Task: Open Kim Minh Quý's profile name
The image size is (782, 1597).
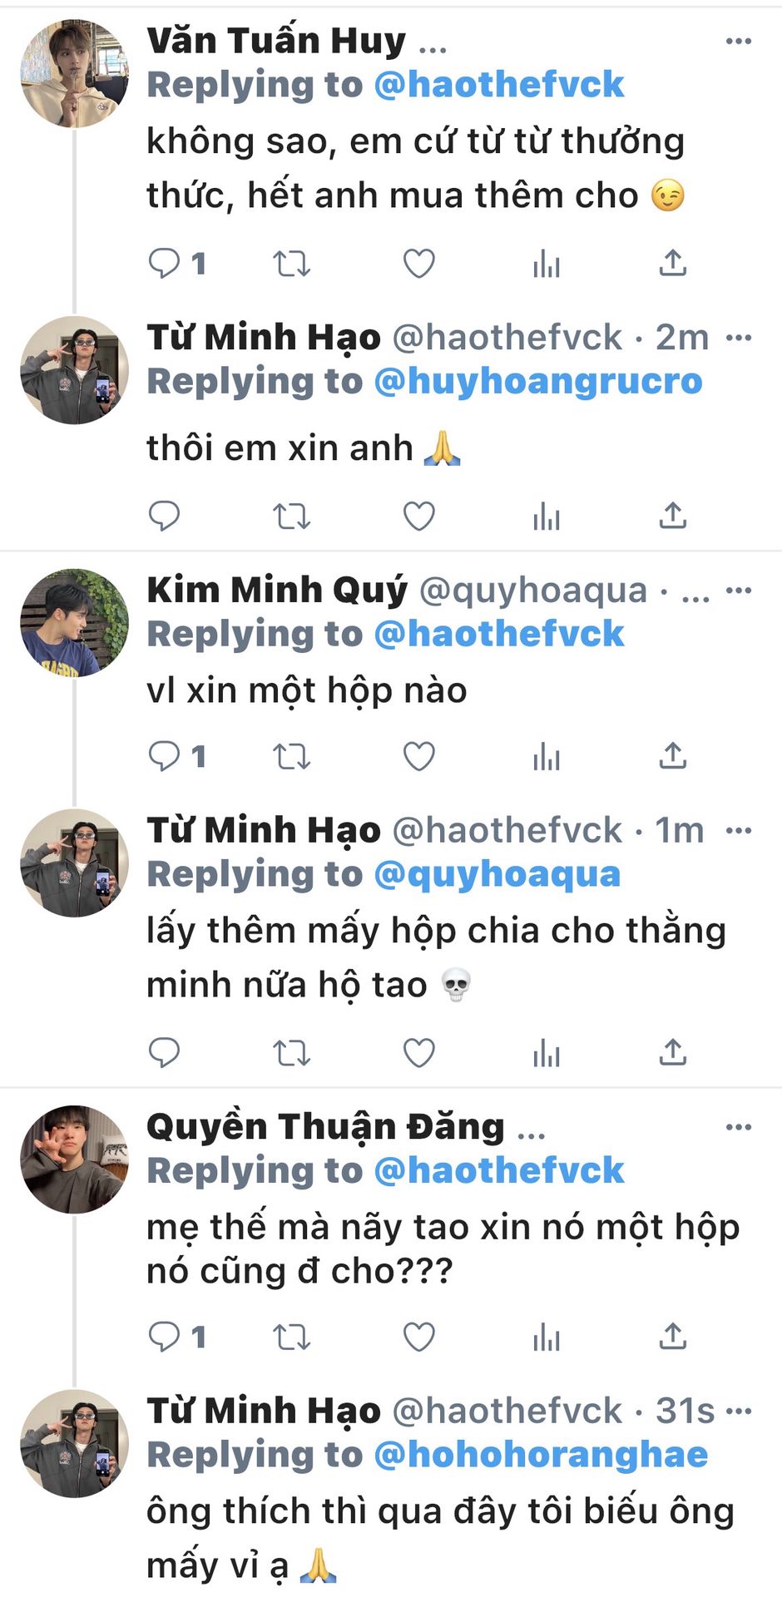Action: [277, 590]
